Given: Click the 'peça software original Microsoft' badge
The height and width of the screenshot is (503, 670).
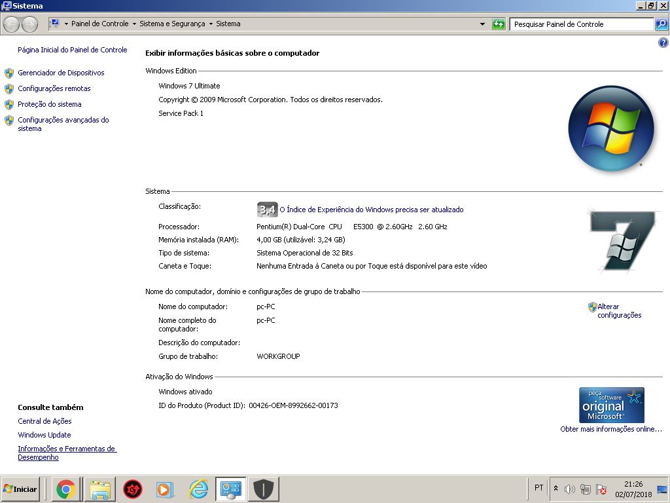Looking at the screenshot, I should point(612,405).
